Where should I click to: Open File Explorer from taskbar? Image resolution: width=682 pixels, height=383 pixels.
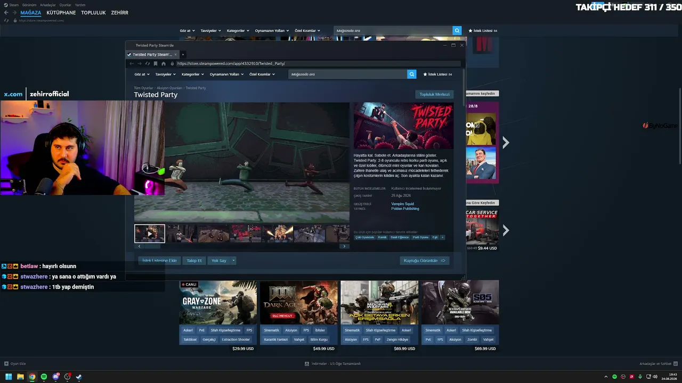(x=20, y=377)
